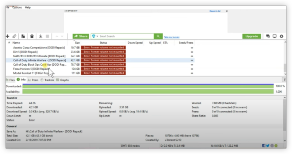
Task: Move torrent up the queue arrow
Action: [x=57, y=36]
